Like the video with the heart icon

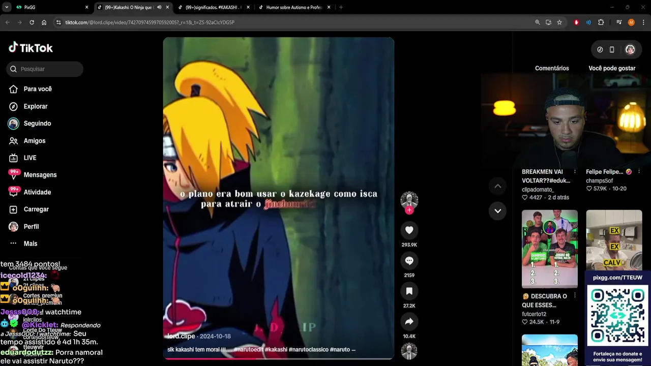coord(409,230)
